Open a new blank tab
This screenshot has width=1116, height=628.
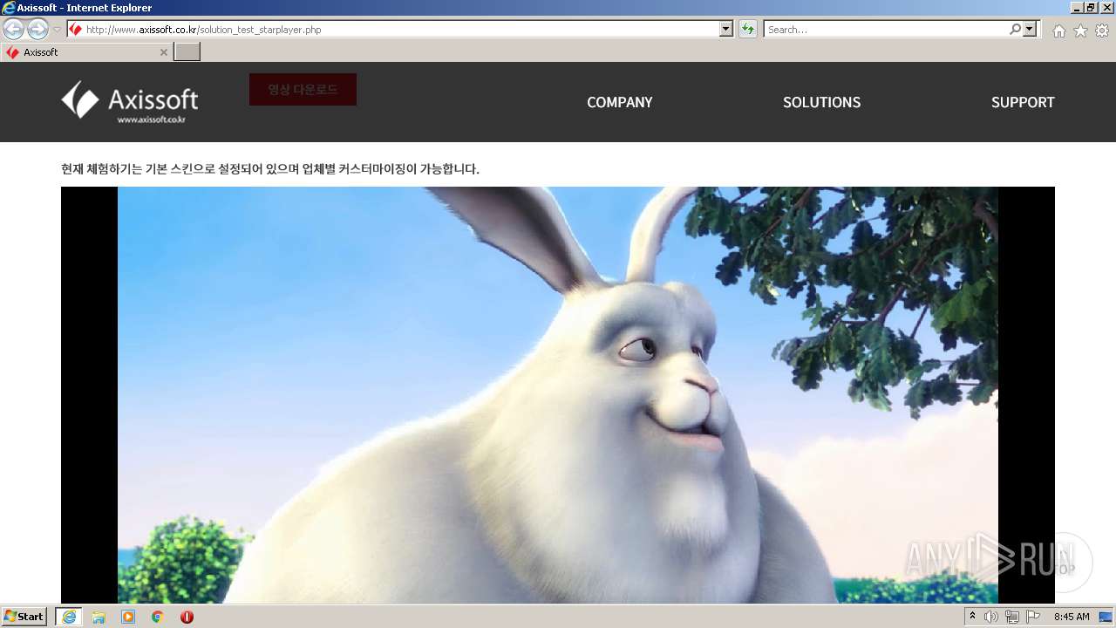(187, 52)
